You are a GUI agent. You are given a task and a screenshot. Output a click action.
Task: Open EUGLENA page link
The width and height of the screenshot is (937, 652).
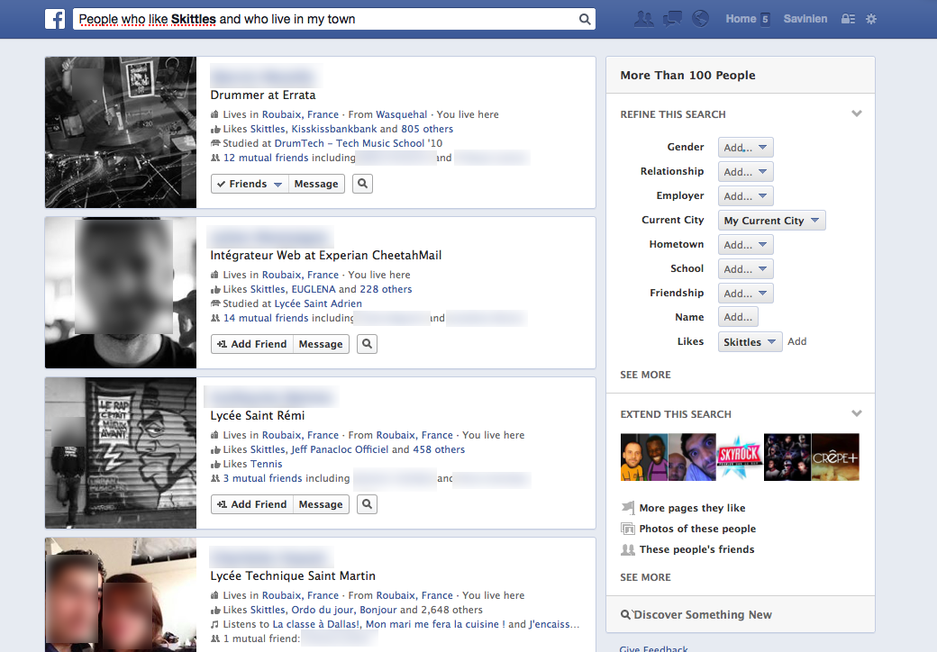[x=314, y=290]
